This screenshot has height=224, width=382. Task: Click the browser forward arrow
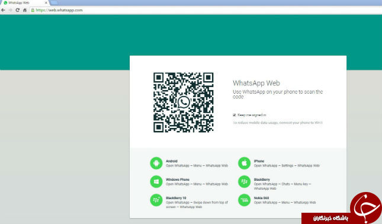pos(10,10)
